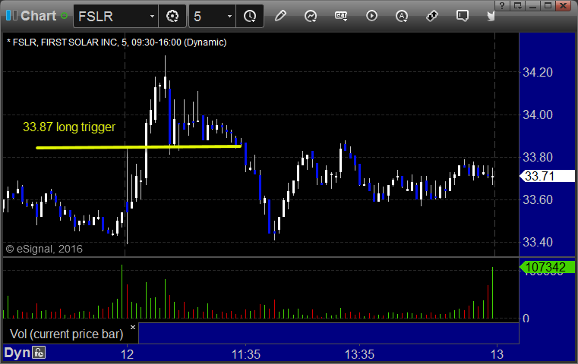Share chart via Twitter bird icon
Screen dimensions: 578x364
click(x=491, y=16)
